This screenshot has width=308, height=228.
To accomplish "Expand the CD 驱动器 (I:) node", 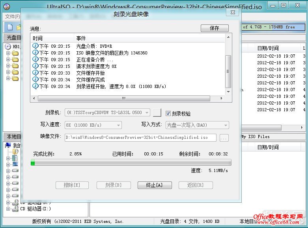I will 8,209.
